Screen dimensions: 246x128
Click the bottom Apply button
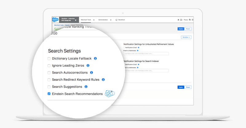[x=181, y=87]
